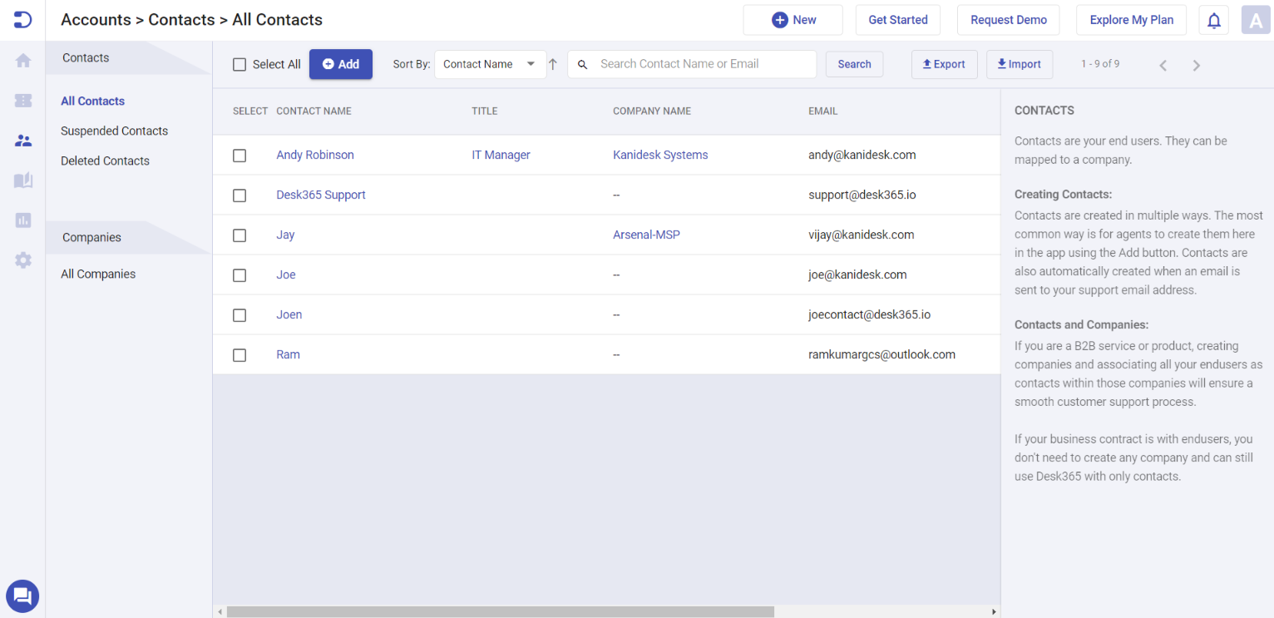This screenshot has height=618, width=1274.
Task: Launch the support chat bubble icon
Action: tap(22, 596)
